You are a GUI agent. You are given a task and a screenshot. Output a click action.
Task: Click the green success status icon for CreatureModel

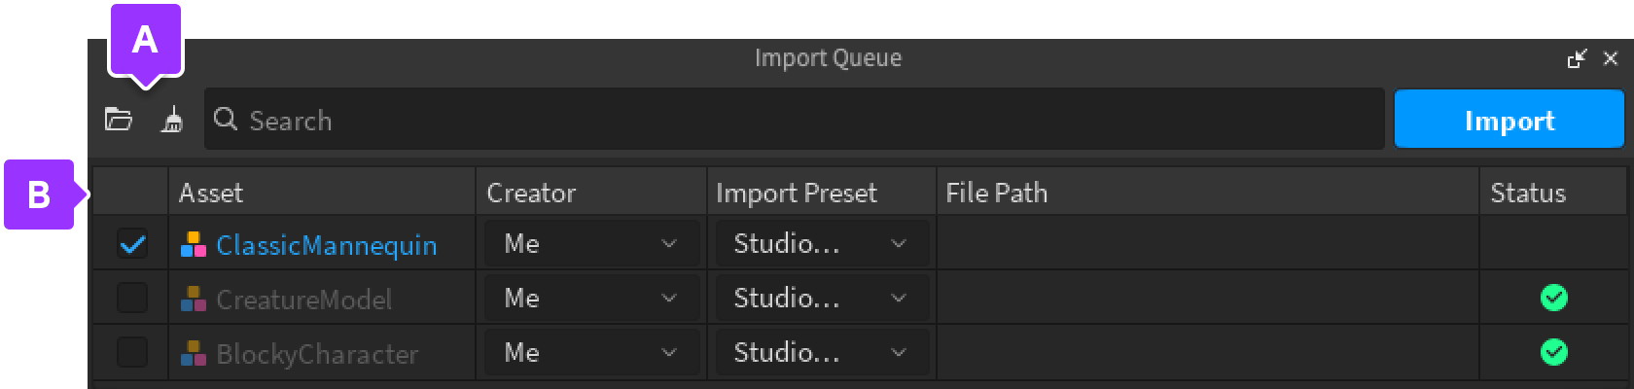pos(1553,298)
